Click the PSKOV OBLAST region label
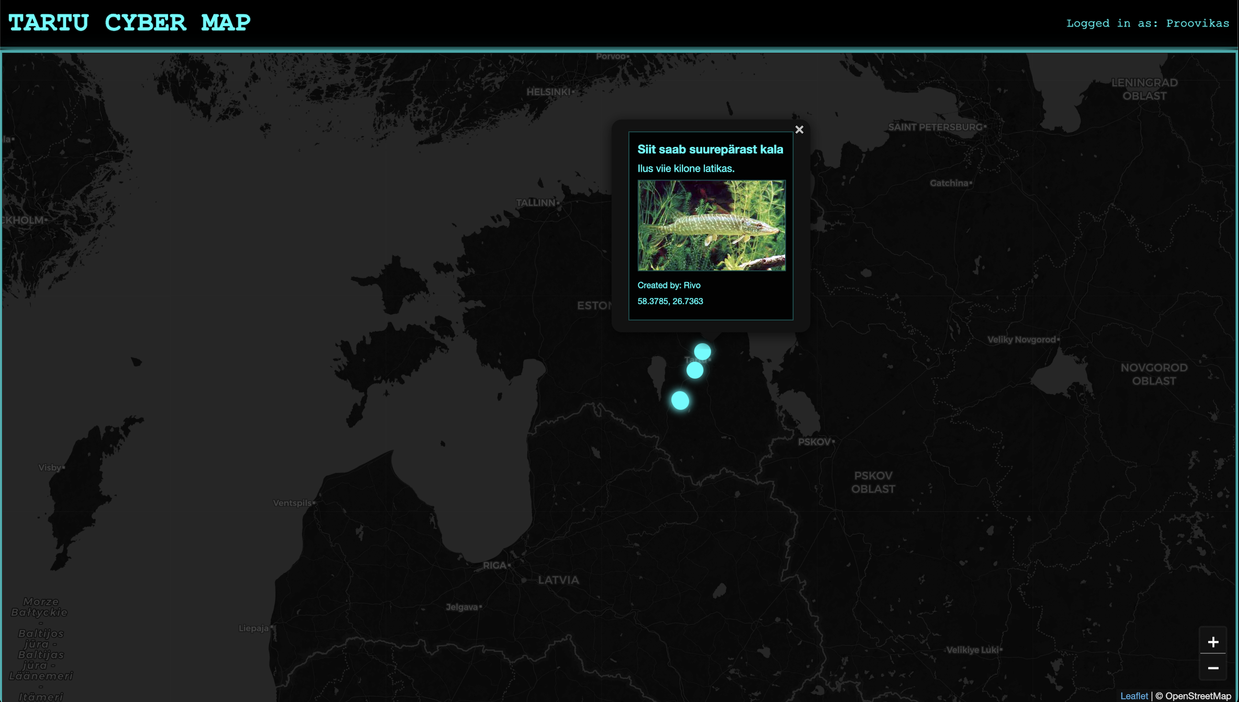The width and height of the screenshot is (1239, 702). [x=873, y=482]
